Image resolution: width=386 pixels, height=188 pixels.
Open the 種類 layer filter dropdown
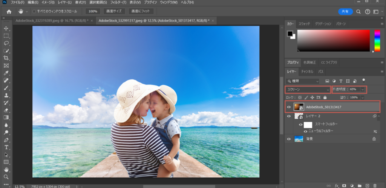(303, 81)
